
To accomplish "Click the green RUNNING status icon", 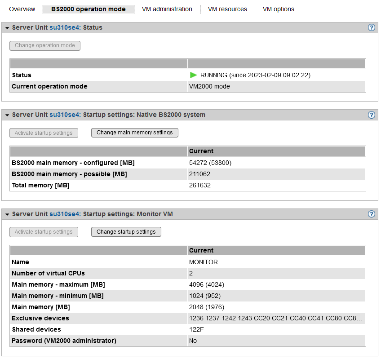I will click(x=194, y=75).
